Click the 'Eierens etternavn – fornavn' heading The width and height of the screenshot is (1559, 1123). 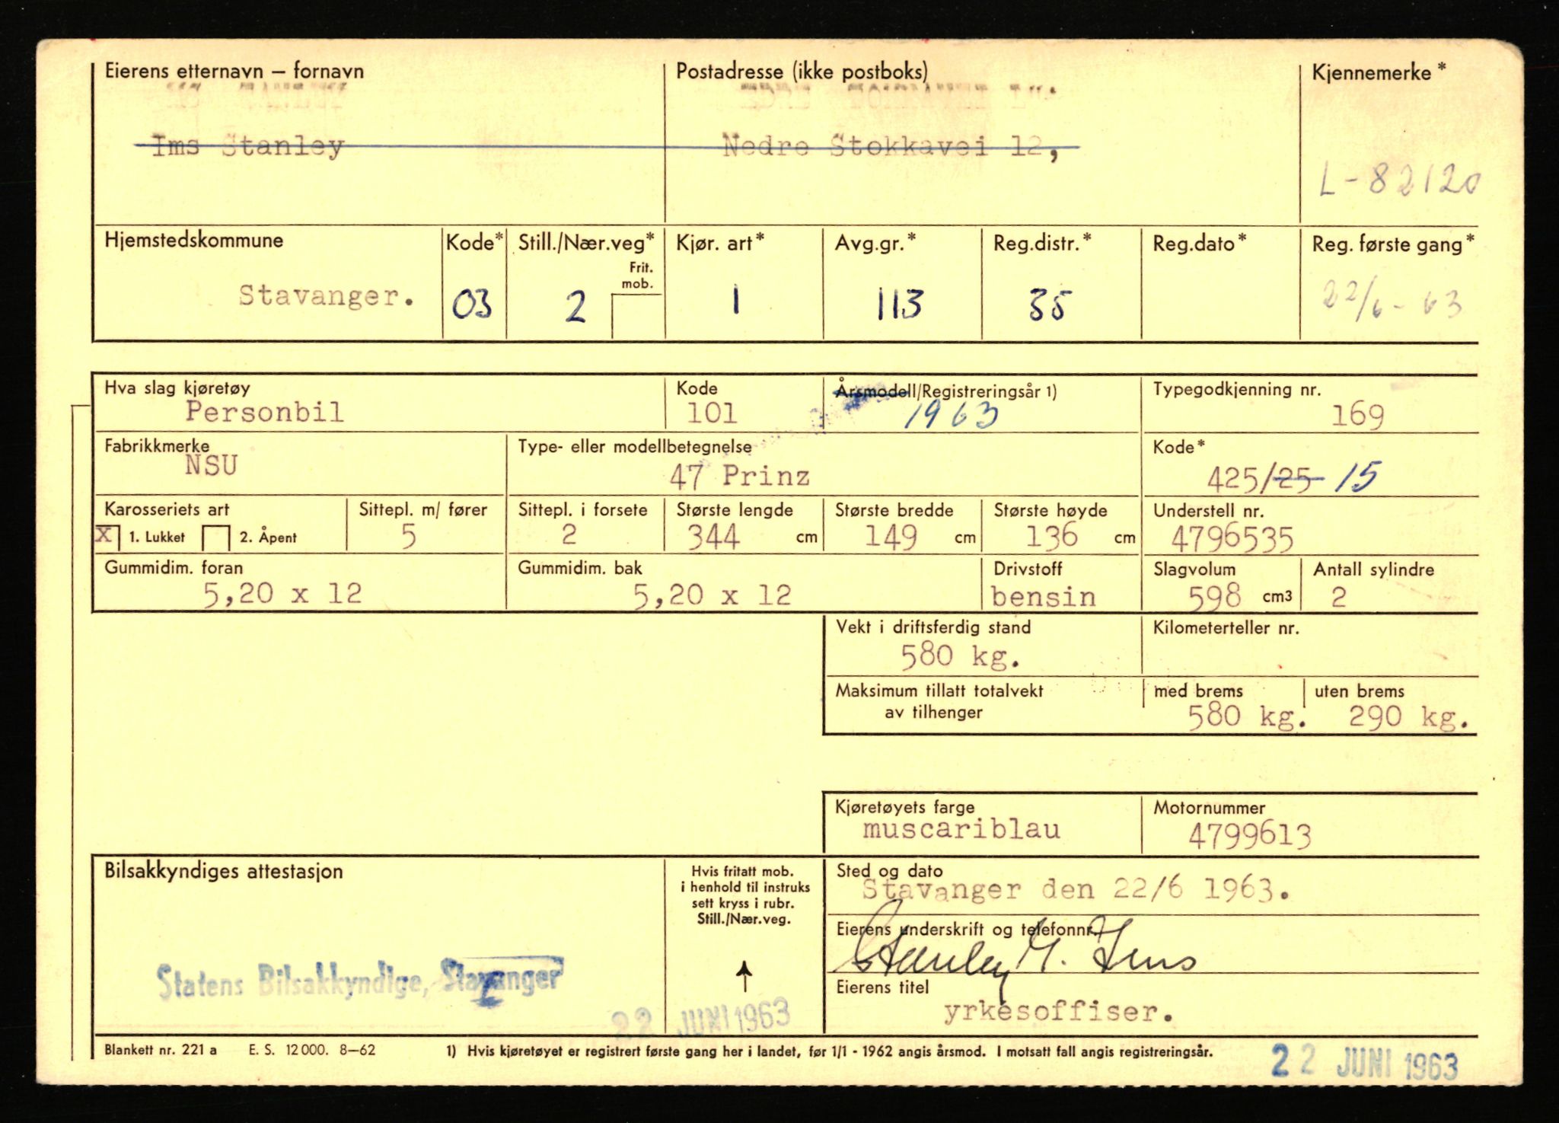[234, 72]
